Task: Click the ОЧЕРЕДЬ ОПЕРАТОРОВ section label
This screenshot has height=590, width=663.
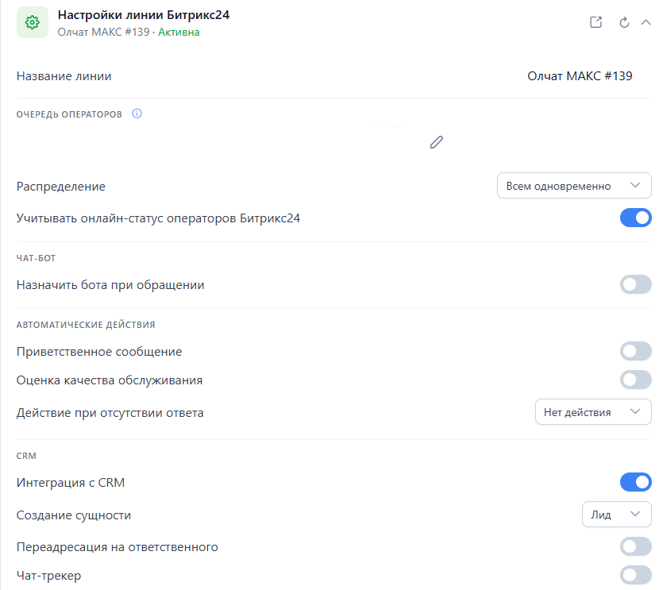Action: tap(69, 114)
